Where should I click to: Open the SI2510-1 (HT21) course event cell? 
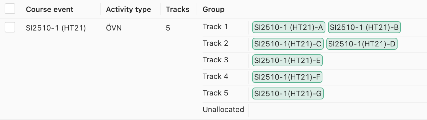[56, 28]
